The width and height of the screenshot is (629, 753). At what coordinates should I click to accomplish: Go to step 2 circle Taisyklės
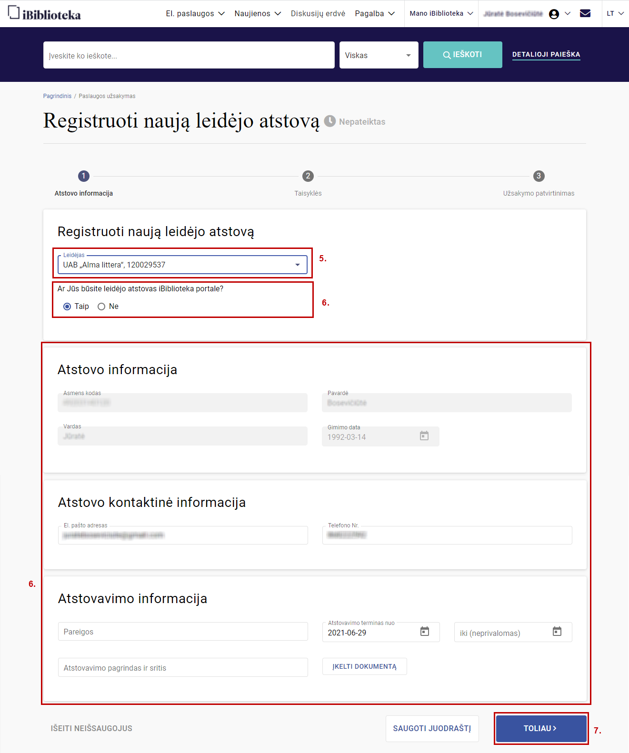pos(308,176)
